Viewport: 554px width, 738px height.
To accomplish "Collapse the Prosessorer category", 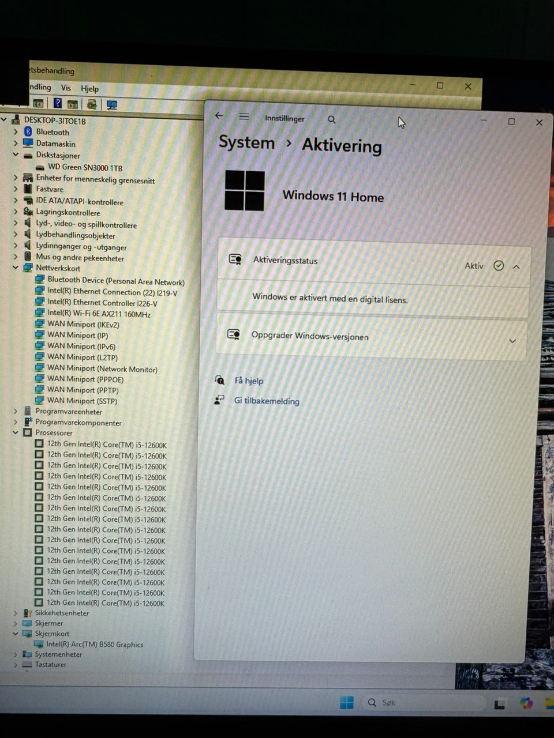I will pos(16,432).
